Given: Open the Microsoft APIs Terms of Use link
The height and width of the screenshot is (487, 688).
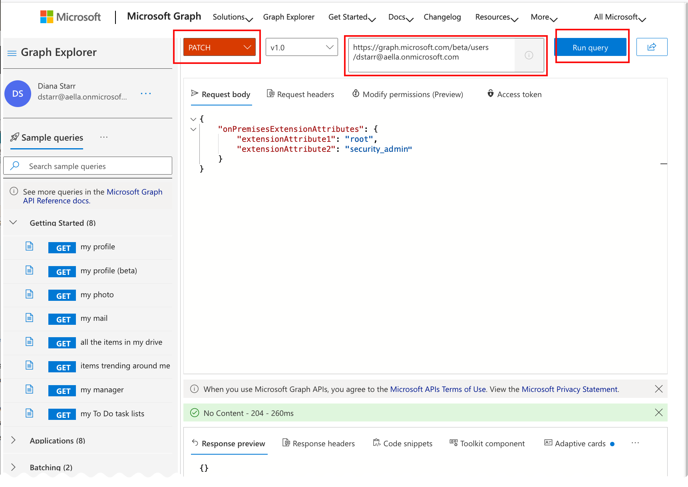Looking at the screenshot, I should click(x=437, y=389).
